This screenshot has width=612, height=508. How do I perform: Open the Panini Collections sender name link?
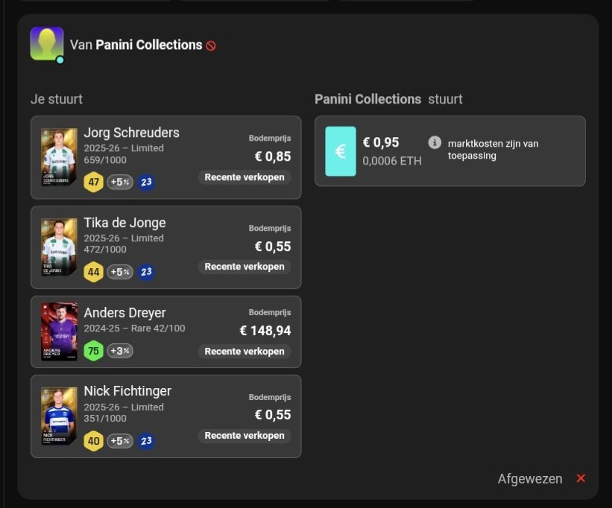point(148,45)
